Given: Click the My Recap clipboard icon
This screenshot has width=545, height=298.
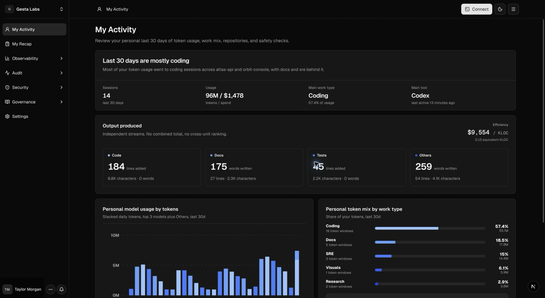Looking at the screenshot, I should coord(7,44).
